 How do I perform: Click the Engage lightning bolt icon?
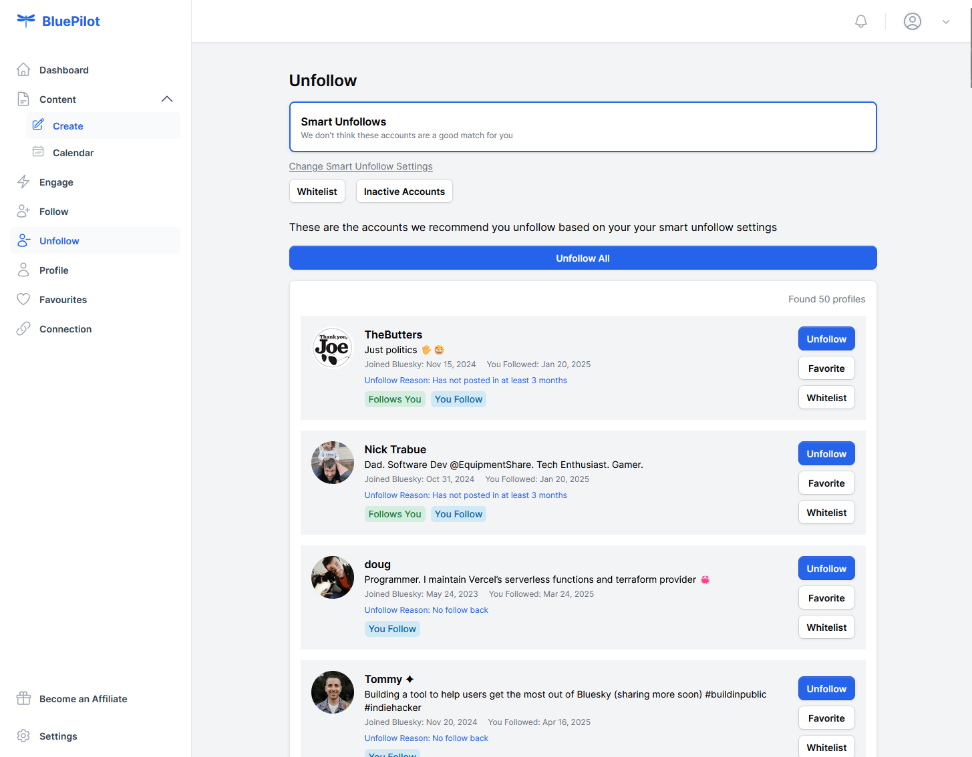coord(23,182)
